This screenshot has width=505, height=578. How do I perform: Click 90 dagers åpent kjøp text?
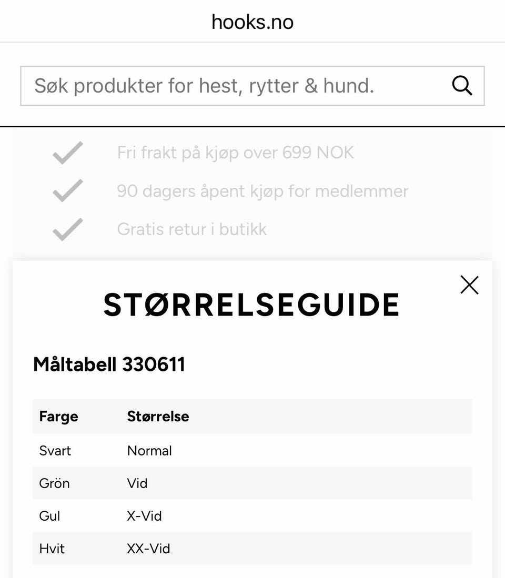tap(262, 191)
